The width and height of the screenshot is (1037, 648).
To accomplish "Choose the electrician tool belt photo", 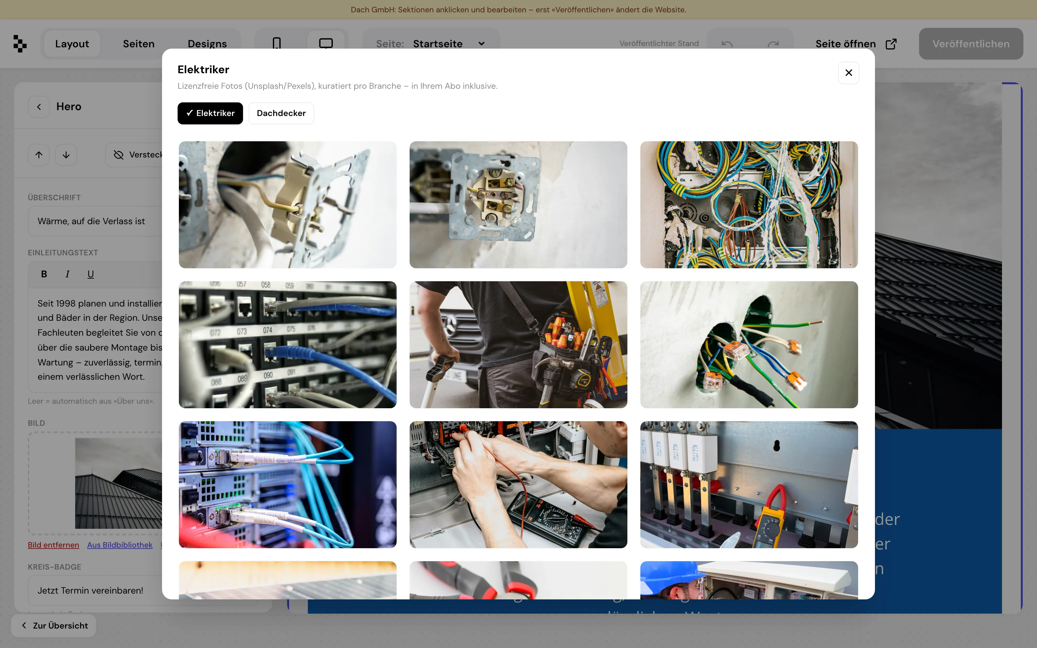I will pyautogui.click(x=518, y=344).
